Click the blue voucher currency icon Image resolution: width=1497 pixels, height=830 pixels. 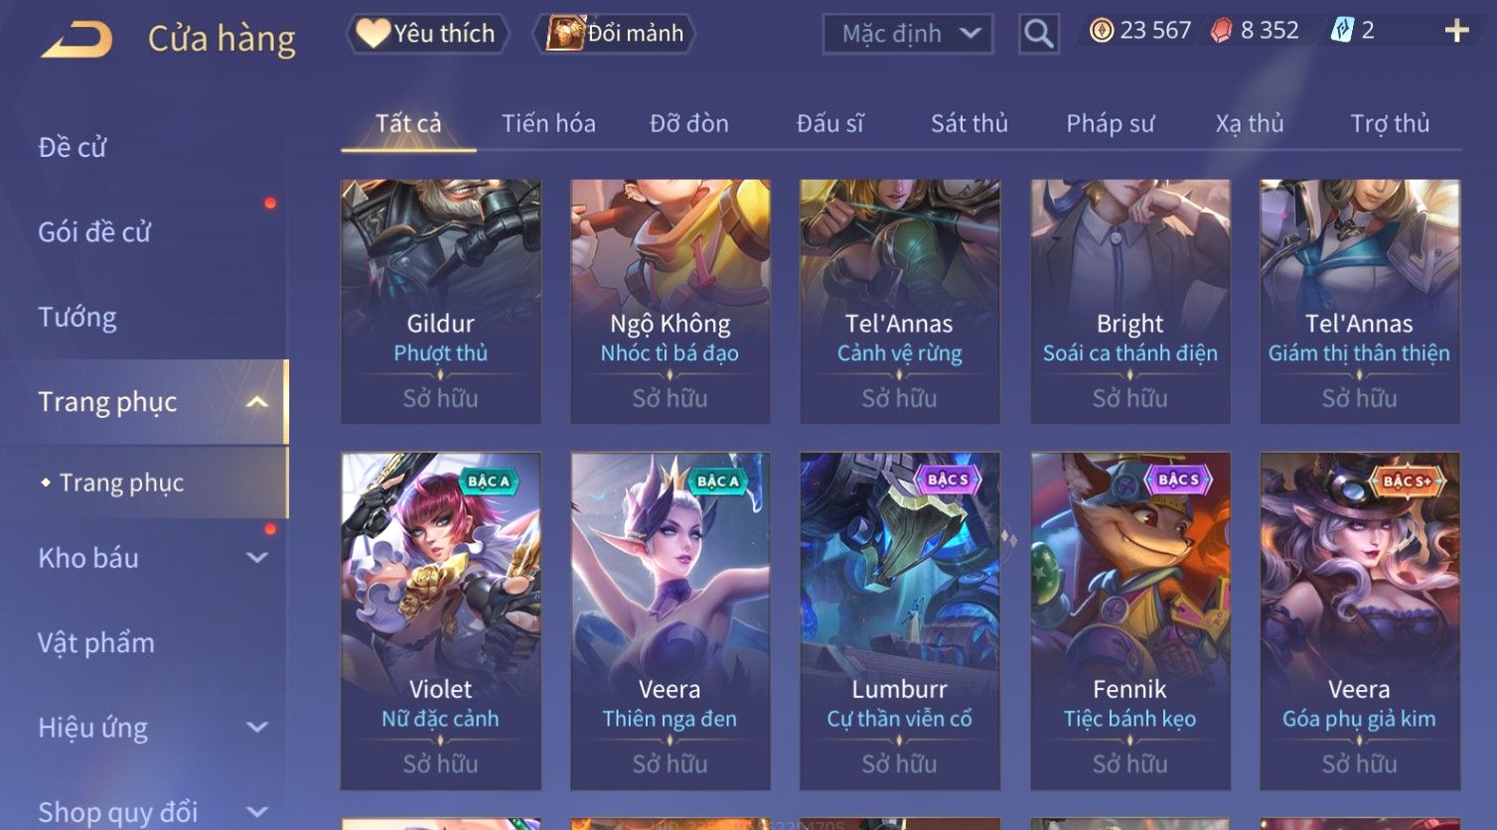1342,31
